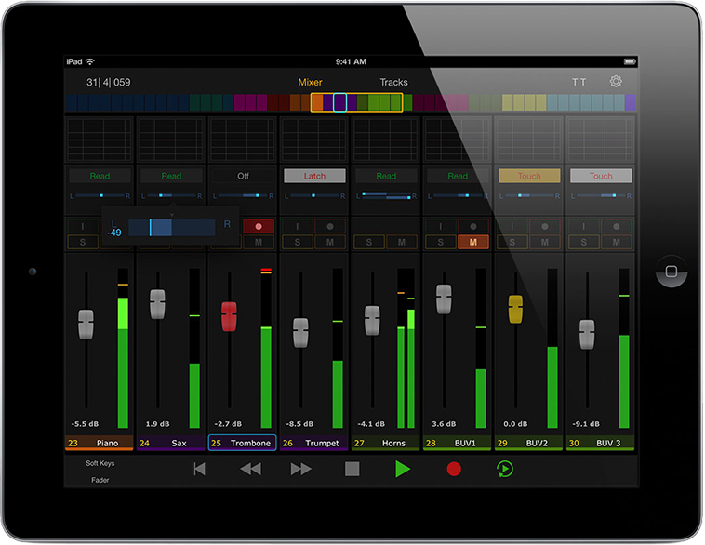Image resolution: width=705 pixels, height=545 pixels.
Task: Select track 26 Trumpet name label
Action: click(313, 443)
